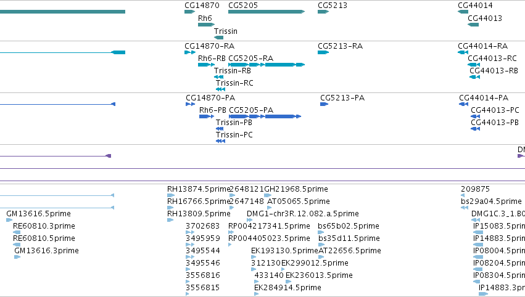The width and height of the screenshot is (525, 297).
Task: Click the Trissin-RC transcript arrows
Action: (x=221, y=89)
